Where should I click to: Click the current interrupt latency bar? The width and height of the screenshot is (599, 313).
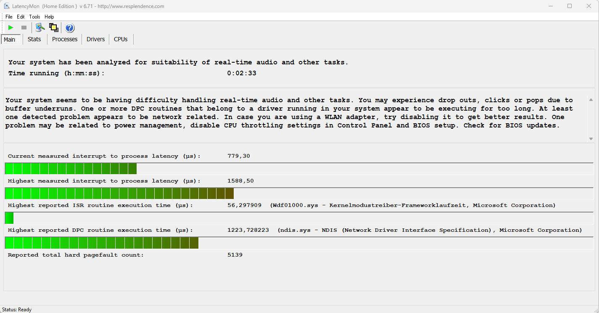tap(299, 169)
